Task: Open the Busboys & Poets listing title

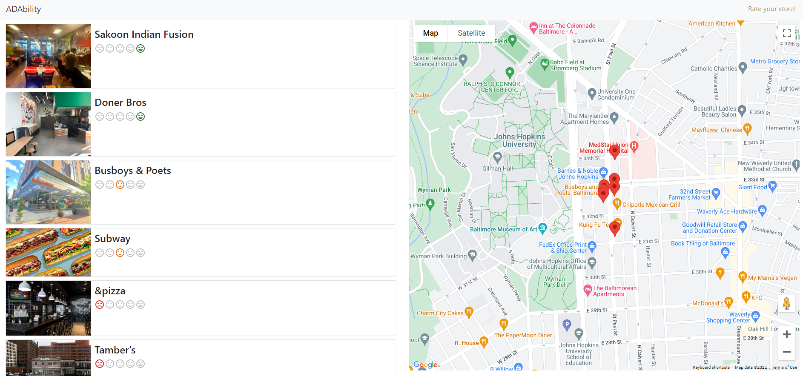Action: tap(133, 171)
